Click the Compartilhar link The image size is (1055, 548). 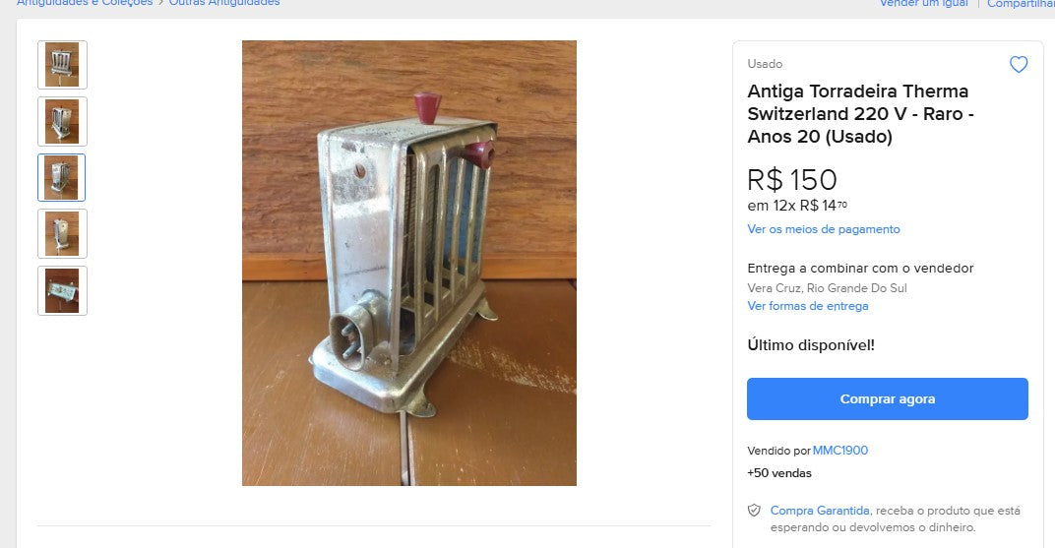(x=1021, y=3)
